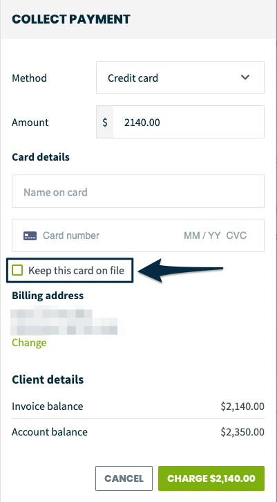277x502 pixels.
Task: Click the Collect Payment header title
Action: coord(71,19)
